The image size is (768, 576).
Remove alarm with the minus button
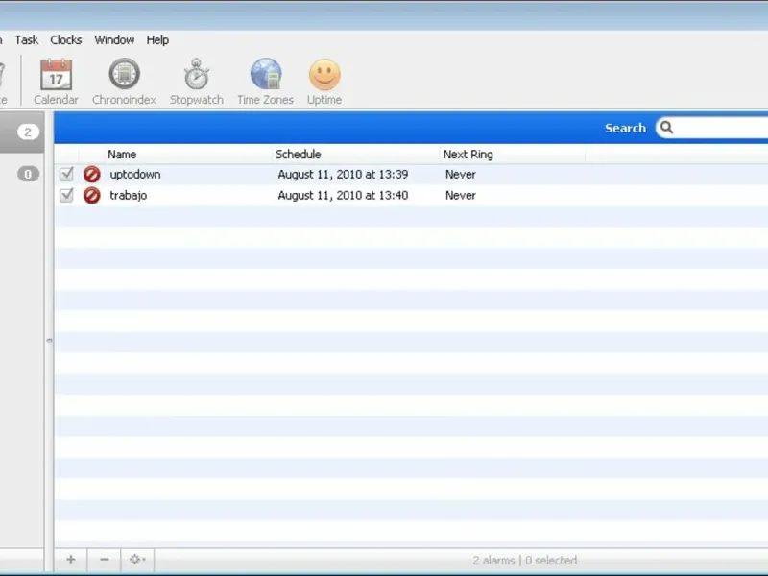pyautogui.click(x=105, y=560)
